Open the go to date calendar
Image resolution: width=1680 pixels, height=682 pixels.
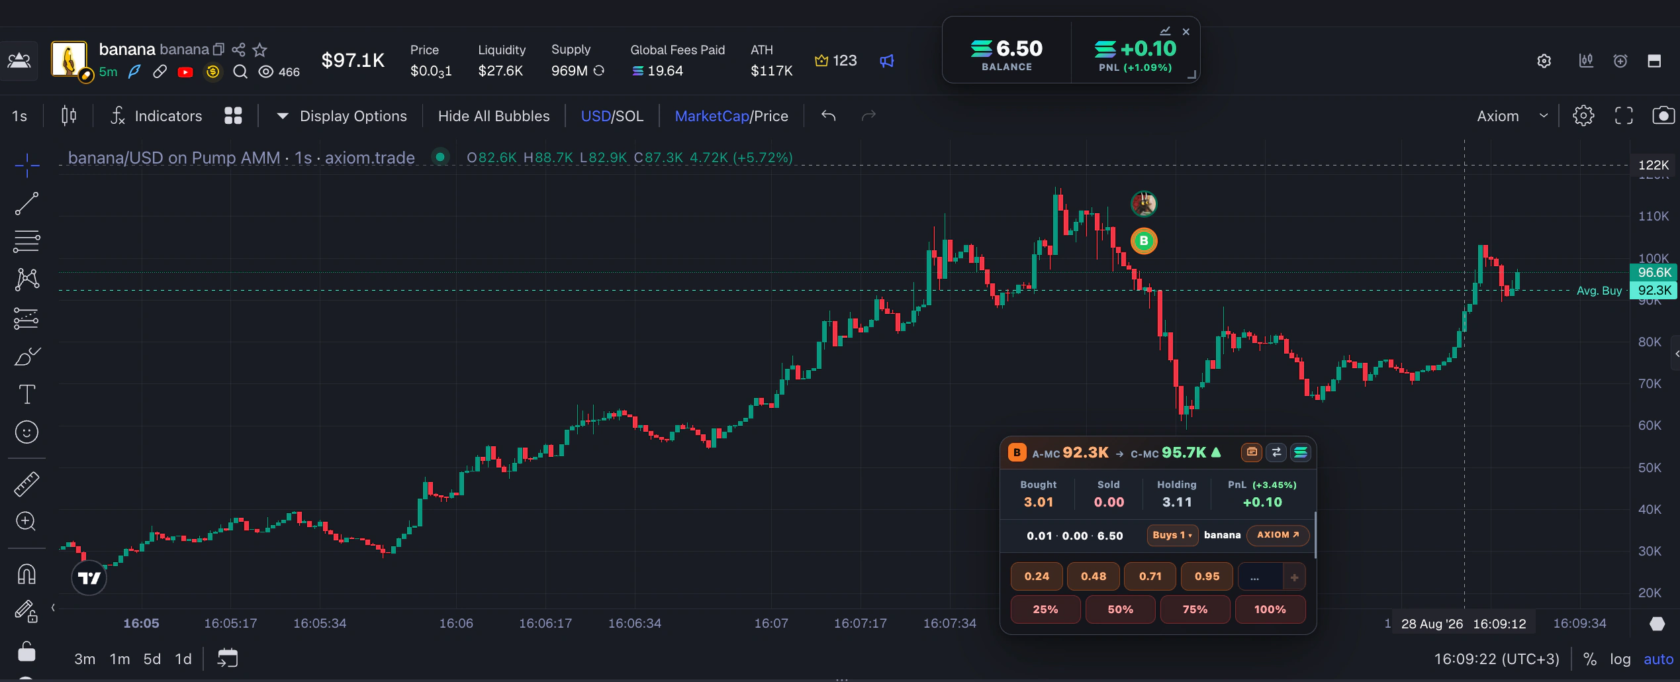(228, 659)
